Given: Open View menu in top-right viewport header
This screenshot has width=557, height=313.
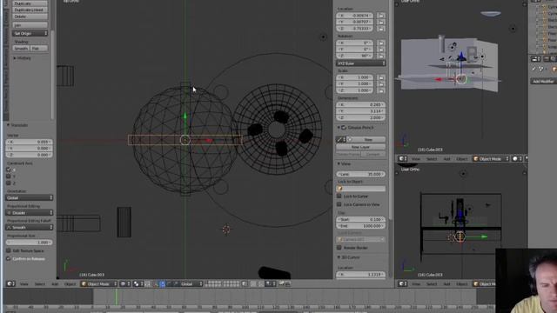Looking at the screenshot, I should click(416, 158).
